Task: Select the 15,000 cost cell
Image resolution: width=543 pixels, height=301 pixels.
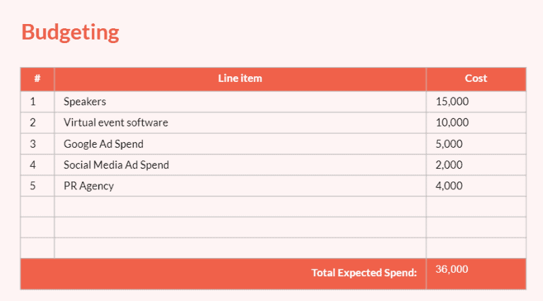Action: [452, 102]
